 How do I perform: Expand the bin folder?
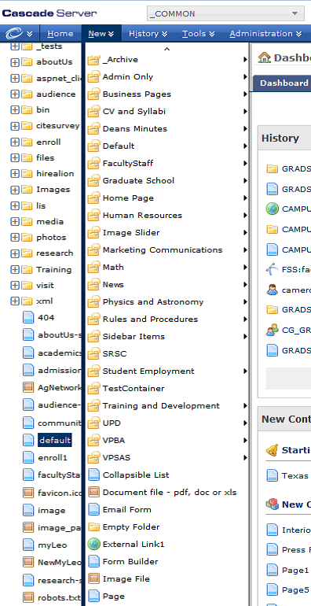(15, 109)
